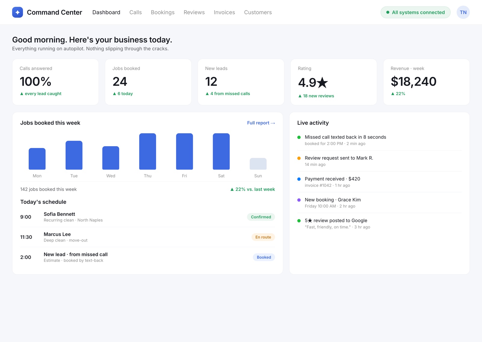
Task: Open the Rating 4.9 card
Action: click(x=333, y=82)
